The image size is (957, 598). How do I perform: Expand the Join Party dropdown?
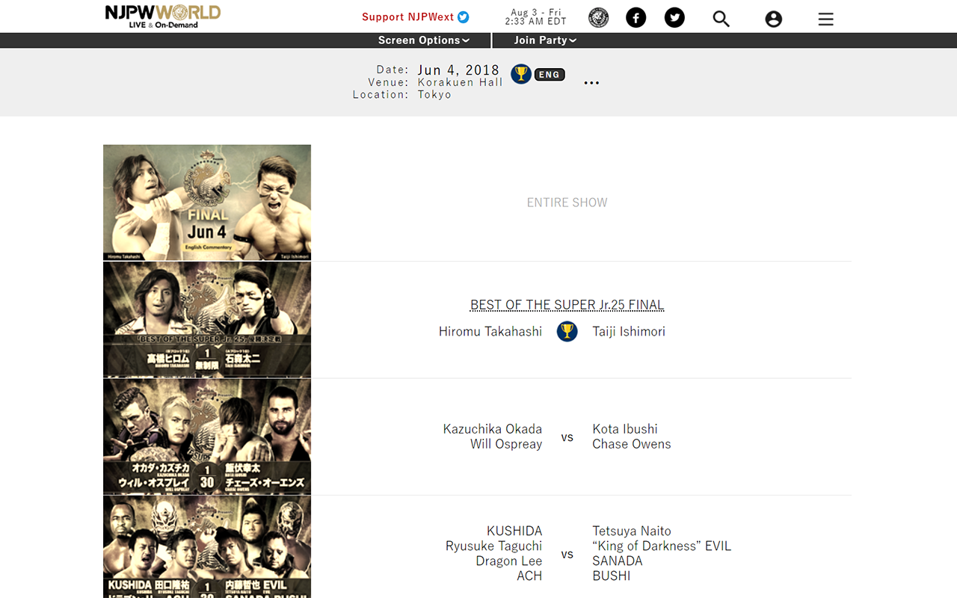coord(546,40)
